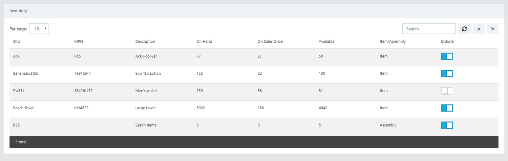Select the Beach Towel SKU cell
Image resolution: width=508 pixels, height=161 pixels.
(24, 108)
